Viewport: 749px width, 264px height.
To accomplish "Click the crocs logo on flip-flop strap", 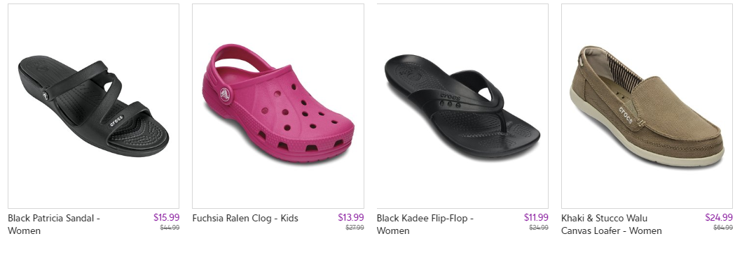I will 450,97.
